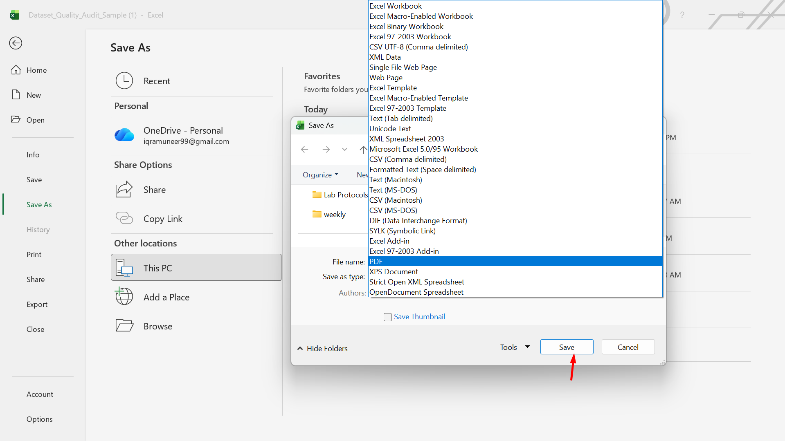Viewport: 785px width, 441px height.
Task: Choose Excel Macro-Enabled Template type
Action: click(515, 98)
